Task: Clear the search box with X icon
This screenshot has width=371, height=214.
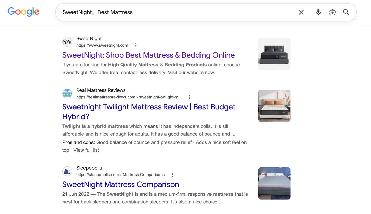Action: pyautogui.click(x=301, y=12)
